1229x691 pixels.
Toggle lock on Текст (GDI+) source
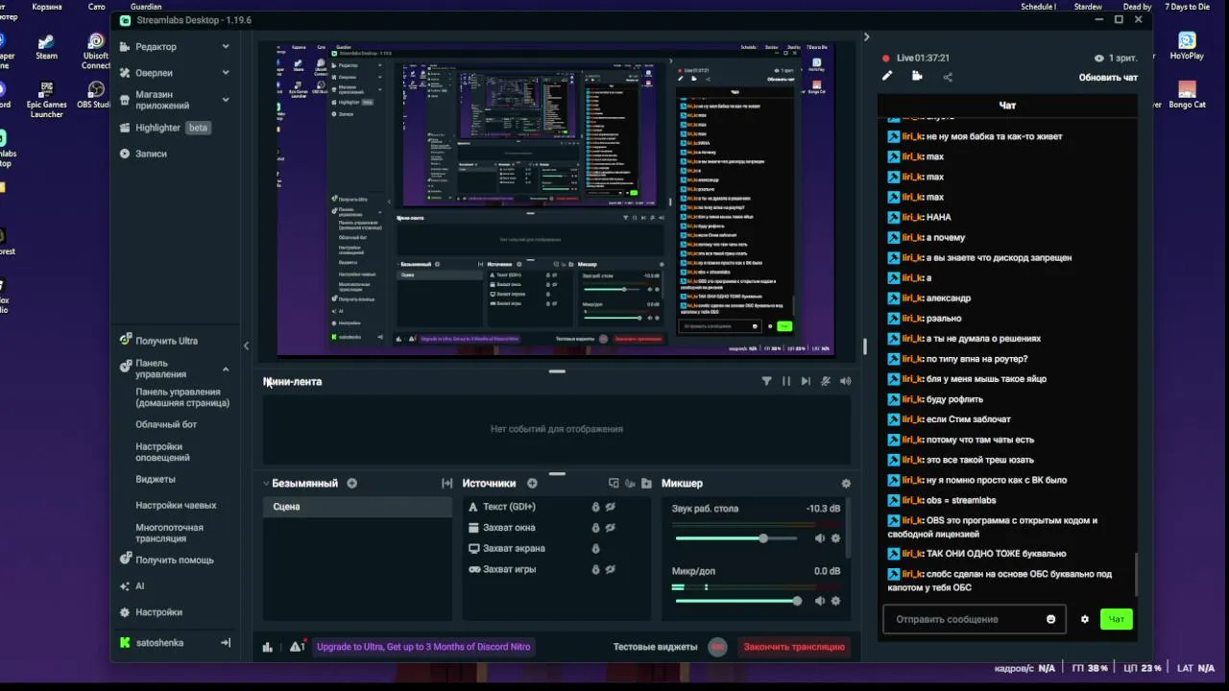point(595,507)
